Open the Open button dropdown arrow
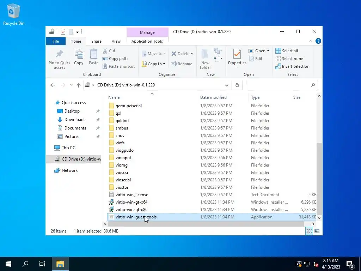This screenshot has height=271, width=361. click(268, 51)
